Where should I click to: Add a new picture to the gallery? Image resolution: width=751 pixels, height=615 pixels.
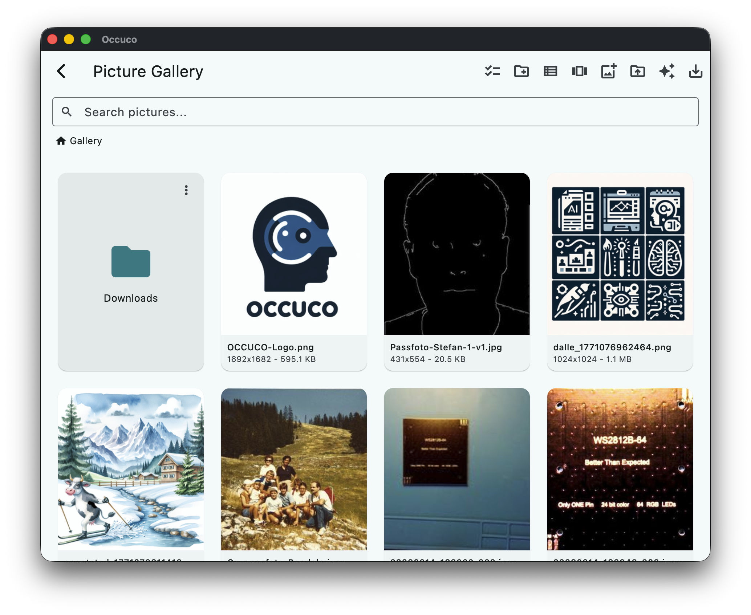(608, 72)
